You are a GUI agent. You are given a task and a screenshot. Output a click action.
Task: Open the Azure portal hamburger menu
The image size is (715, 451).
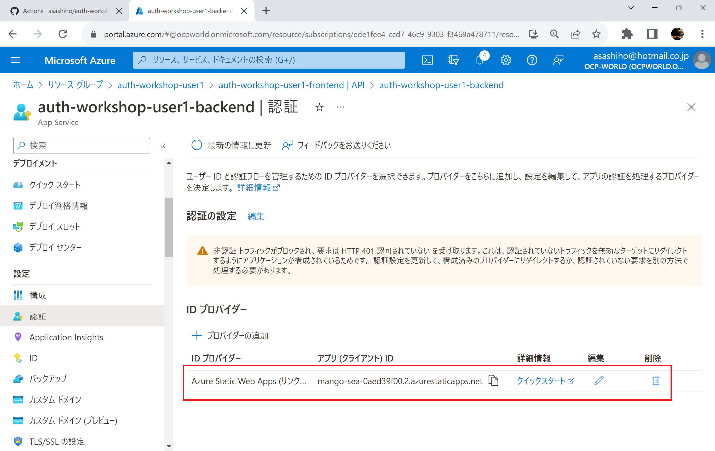pos(15,60)
